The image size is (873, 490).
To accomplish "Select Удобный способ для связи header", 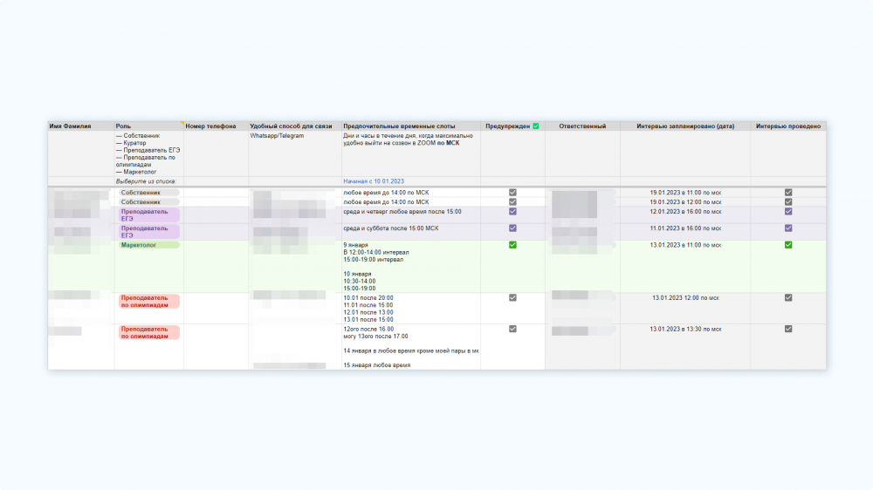I will pos(295,126).
